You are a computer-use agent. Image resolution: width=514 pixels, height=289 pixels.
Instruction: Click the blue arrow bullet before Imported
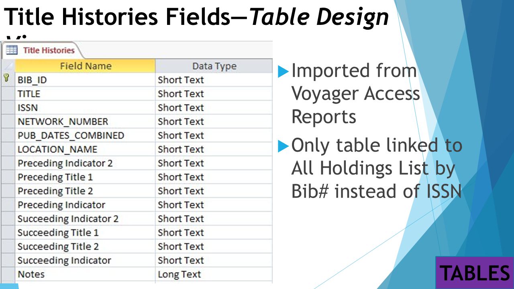[x=284, y=72]
